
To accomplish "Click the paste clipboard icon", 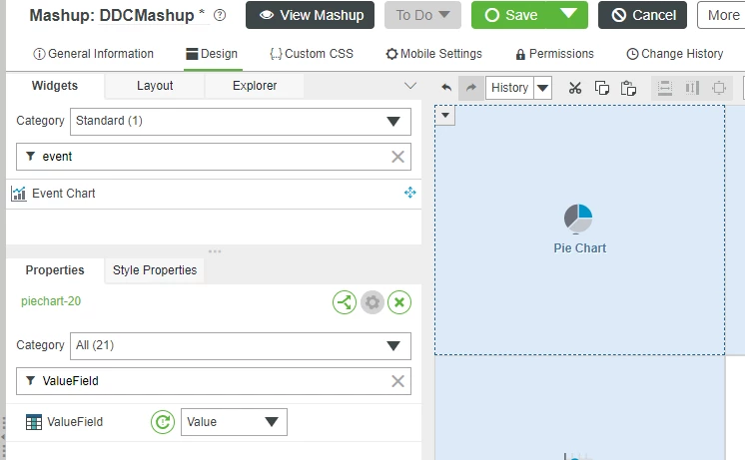I will [628, 88].
